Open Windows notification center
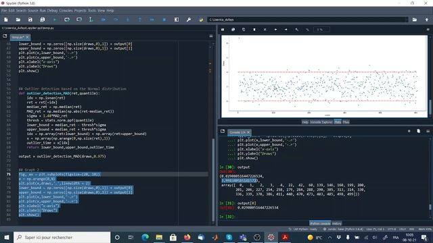Screen dimensions: 433x243 pos(424,237)
